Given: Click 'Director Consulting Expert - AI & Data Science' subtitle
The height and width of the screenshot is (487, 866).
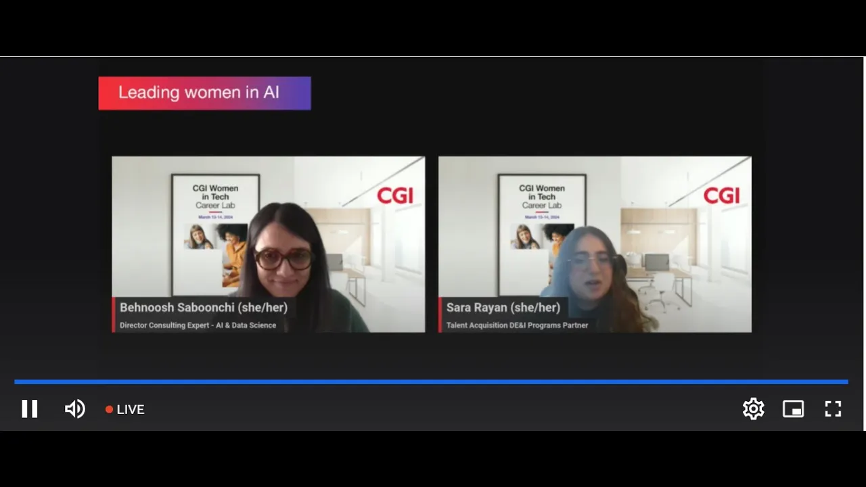Looking at the screenshot, I should [x=198, y=325].
